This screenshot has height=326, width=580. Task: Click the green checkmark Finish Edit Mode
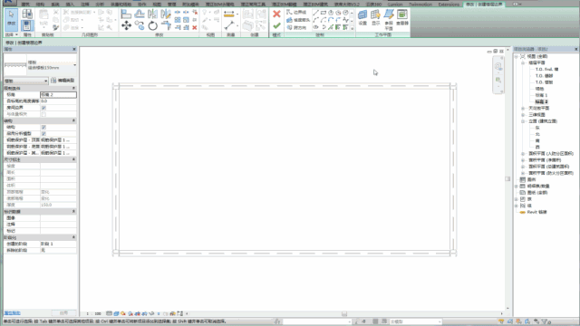276,26
